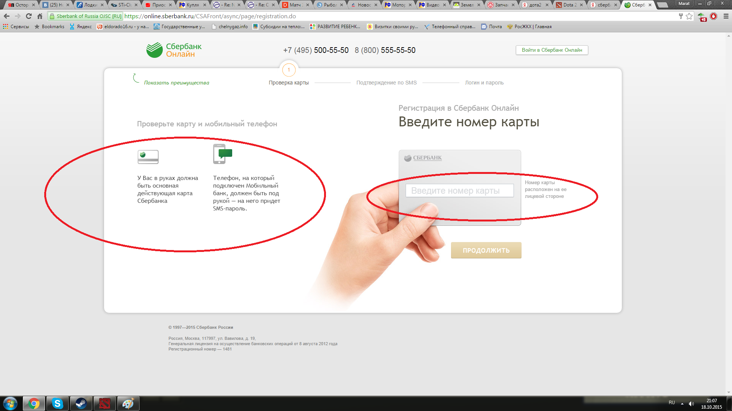The image size is (732, 411).
Task: Click Войти в Сбербанк Онлайн button
Action: click(x=552, y=50)
